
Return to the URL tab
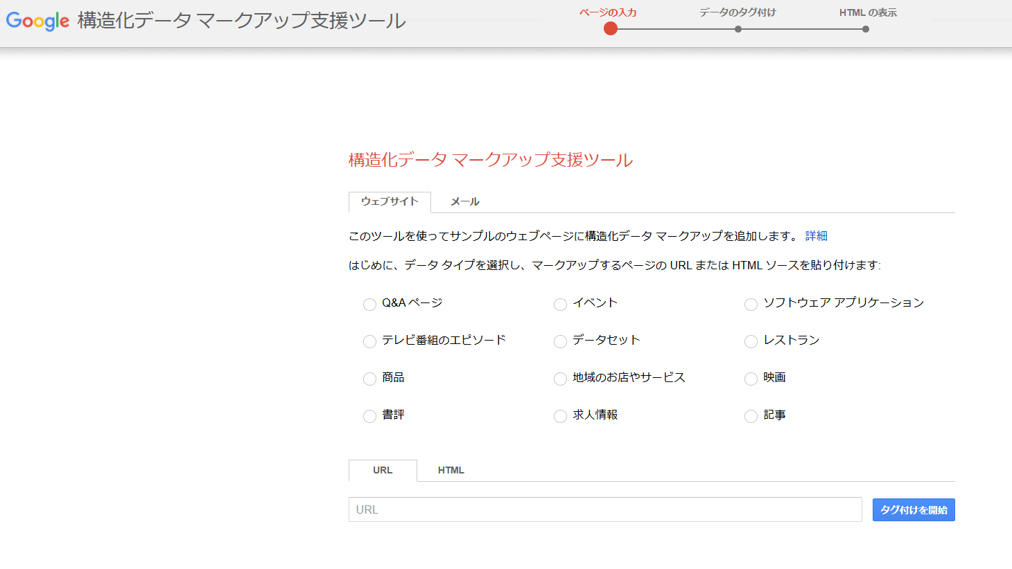coord(383,470)
